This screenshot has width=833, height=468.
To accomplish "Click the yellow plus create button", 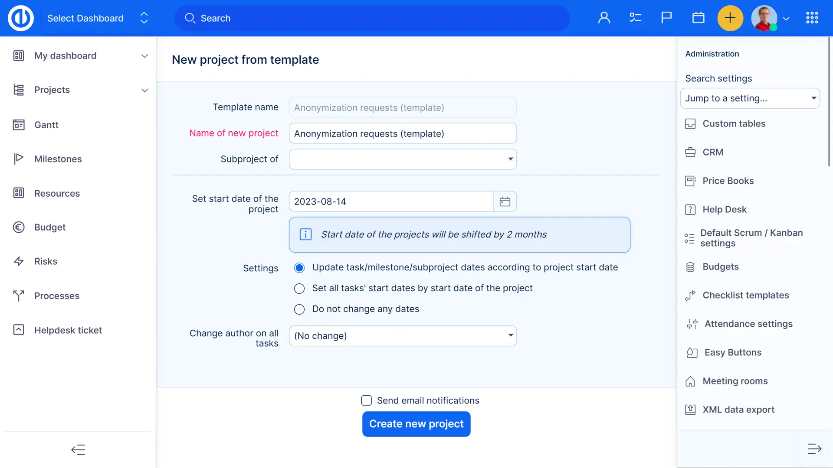I will [x=730, y=18].
